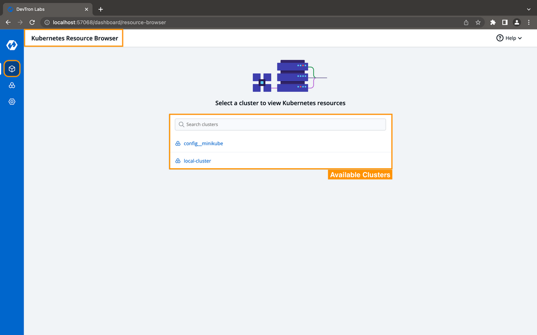This screenshot has height=335, width=537.
Task: Open a new browser tab
Action: point(100,9)
